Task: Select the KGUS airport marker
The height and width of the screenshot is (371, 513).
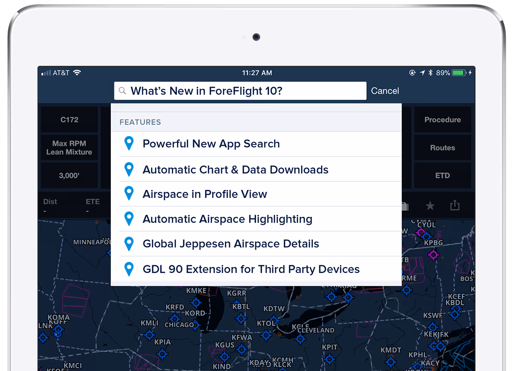Action: (x=224, y=357)
